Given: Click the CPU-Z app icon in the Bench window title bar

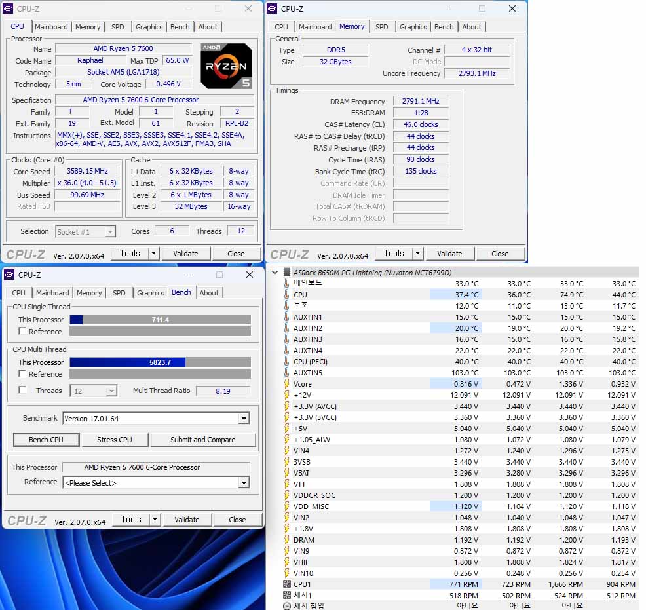Looking at the screenshot, I should click(x=9, y=275).
